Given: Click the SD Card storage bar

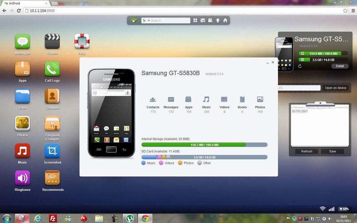Looking at the screenshot, I should click(x=204, y=157).
